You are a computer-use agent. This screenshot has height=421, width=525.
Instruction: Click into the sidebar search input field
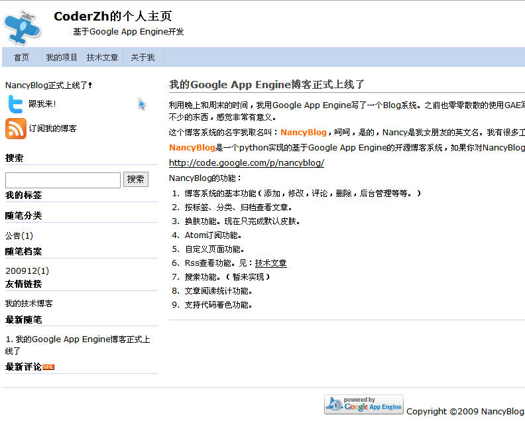point(63,180)
